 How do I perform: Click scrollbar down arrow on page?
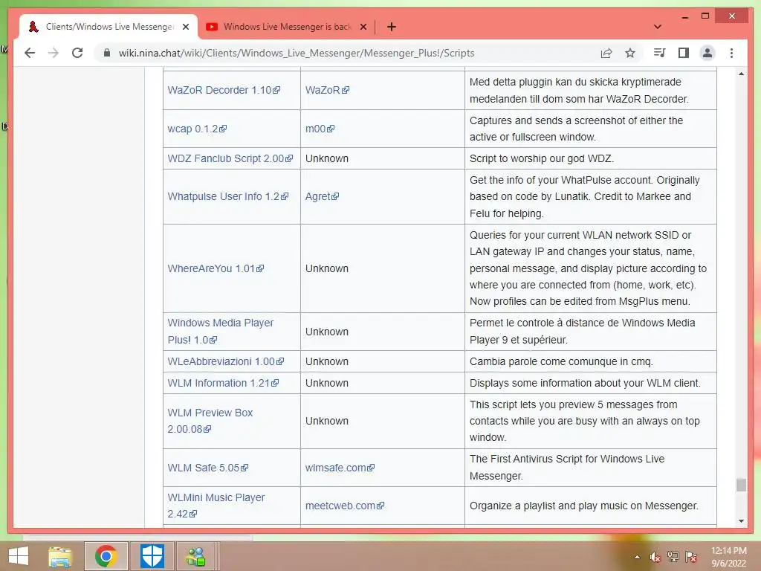pos(741,521)
